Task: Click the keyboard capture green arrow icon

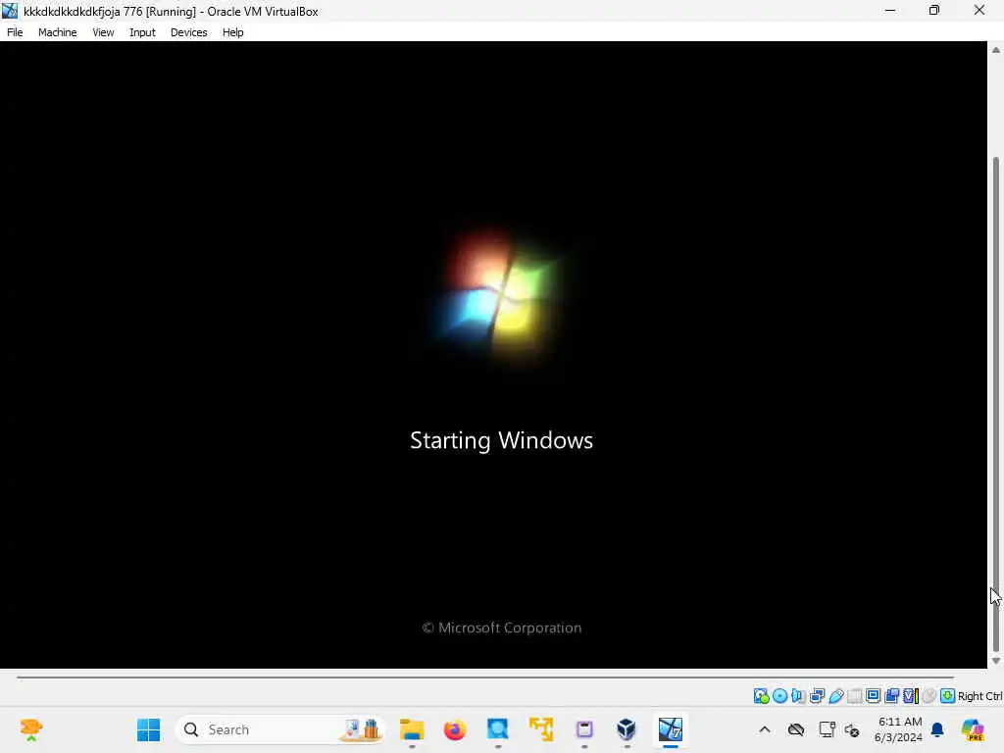Action: tap(948, 696)
